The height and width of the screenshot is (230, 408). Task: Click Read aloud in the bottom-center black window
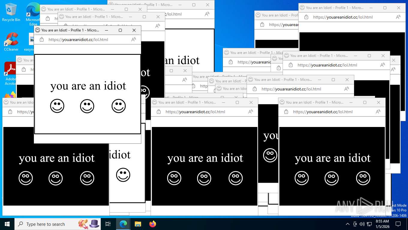pyautogui.click(x=251, y=112)
